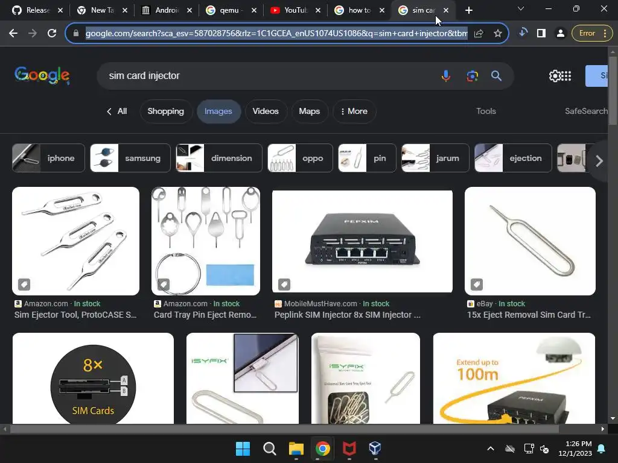Filter images by the pin chip
The height and width of the screenshot is (463, 618).
coord(367,159)
